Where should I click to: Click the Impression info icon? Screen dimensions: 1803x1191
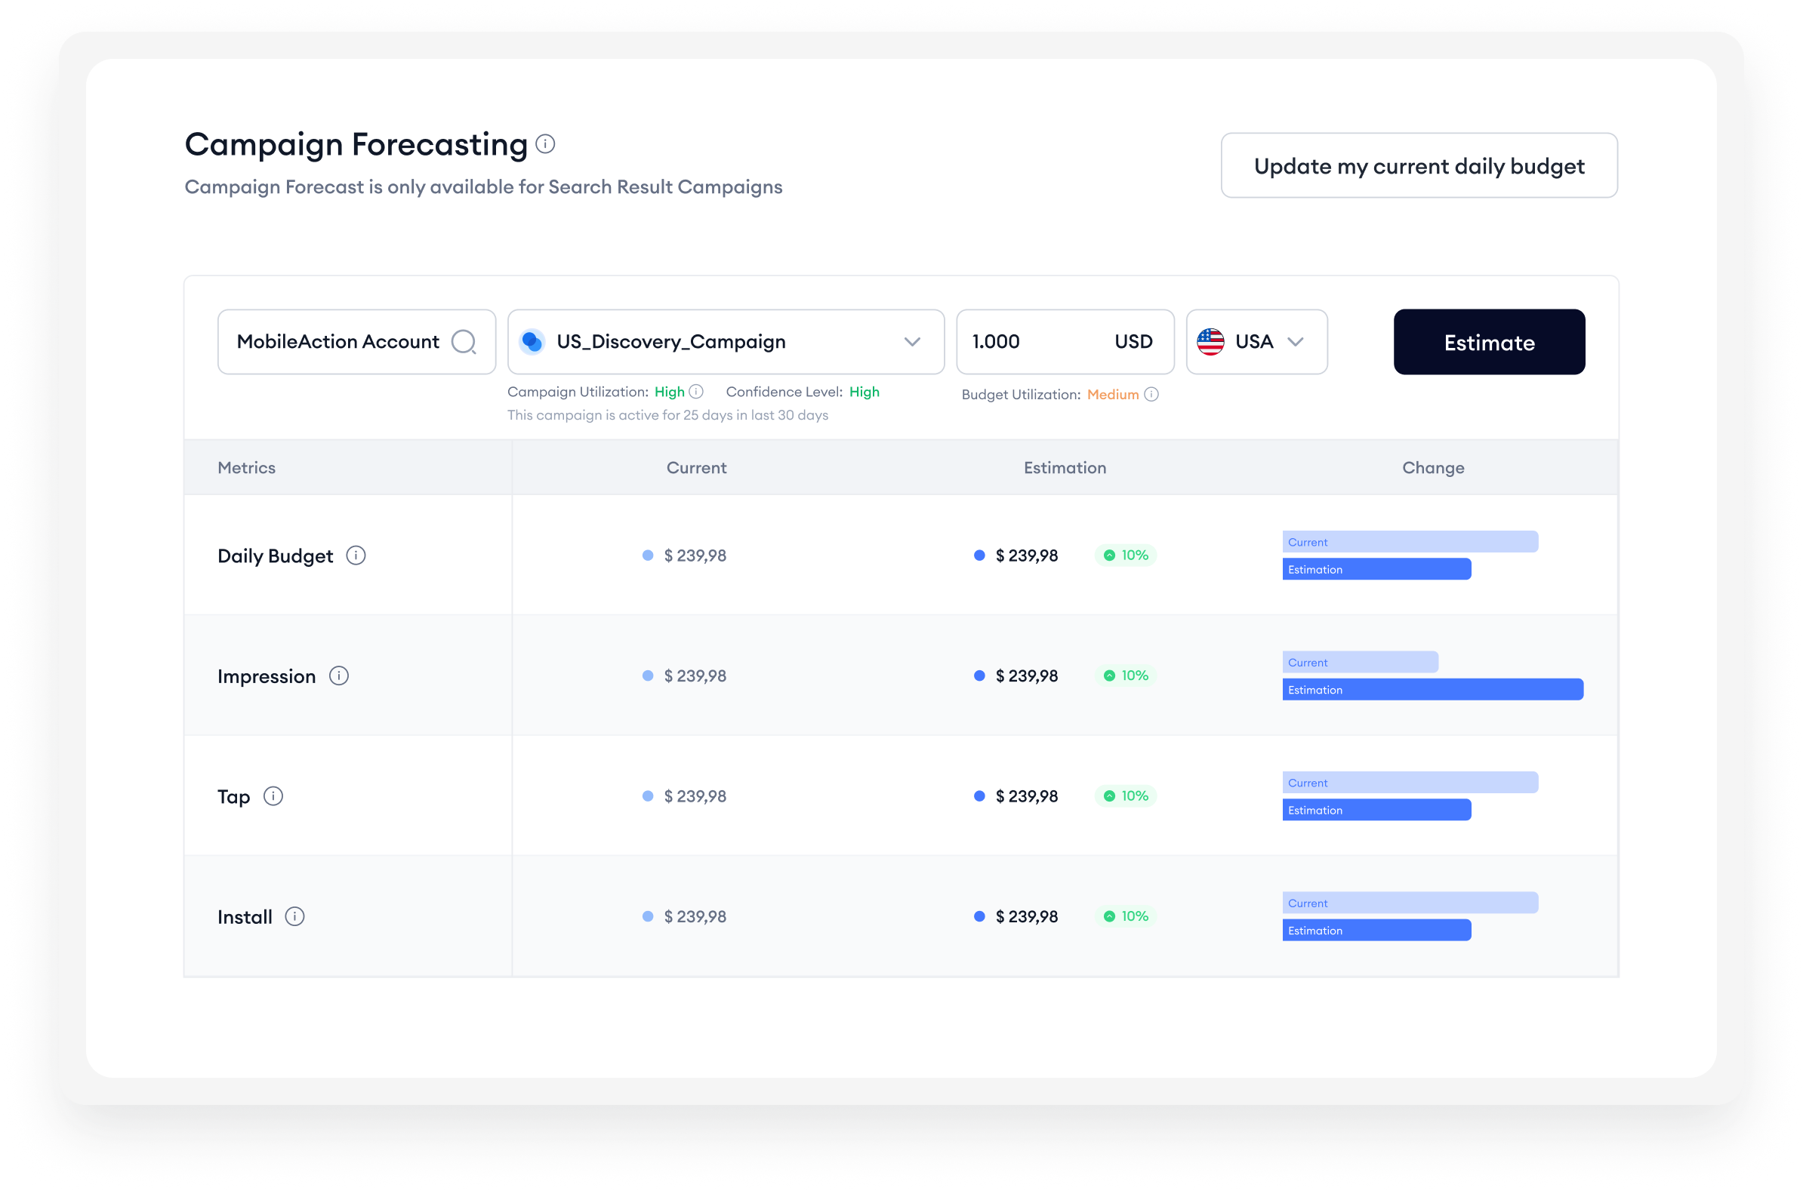coord(339,676)
